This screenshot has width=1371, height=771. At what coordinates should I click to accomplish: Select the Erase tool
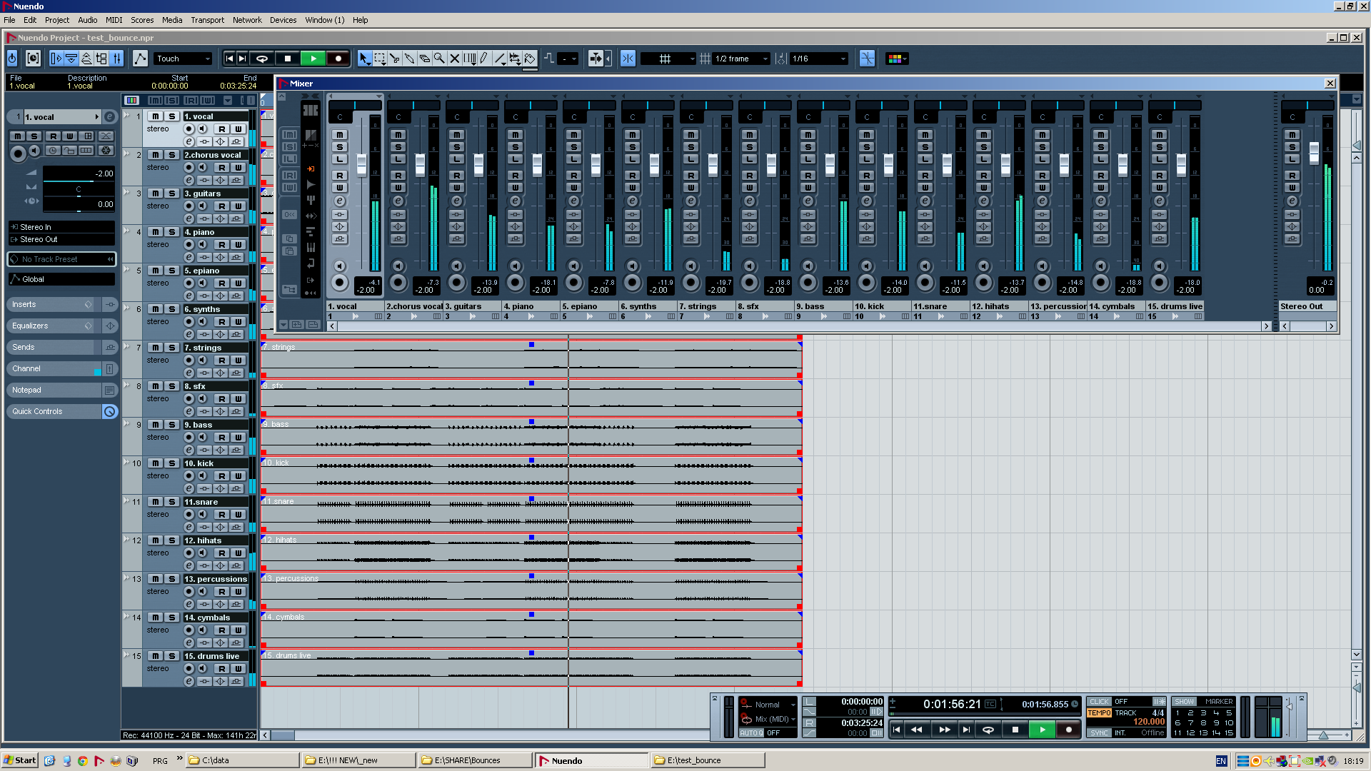tap(425, 59)
